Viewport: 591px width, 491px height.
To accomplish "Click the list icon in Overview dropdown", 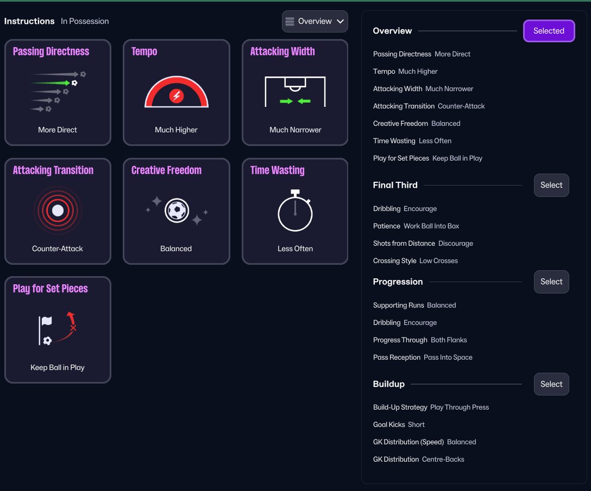I will (290, 22).
